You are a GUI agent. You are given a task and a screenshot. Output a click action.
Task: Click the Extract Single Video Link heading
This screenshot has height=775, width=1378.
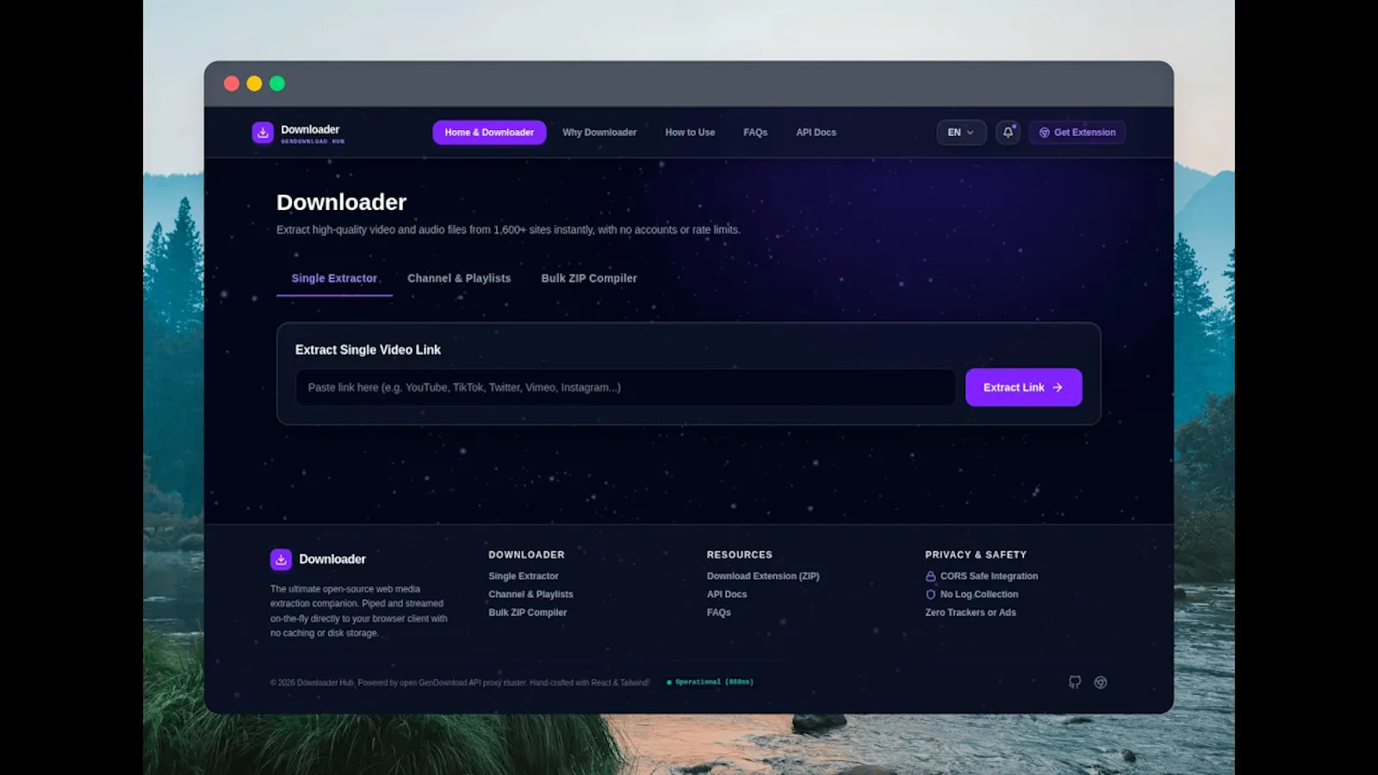point(368,350)
